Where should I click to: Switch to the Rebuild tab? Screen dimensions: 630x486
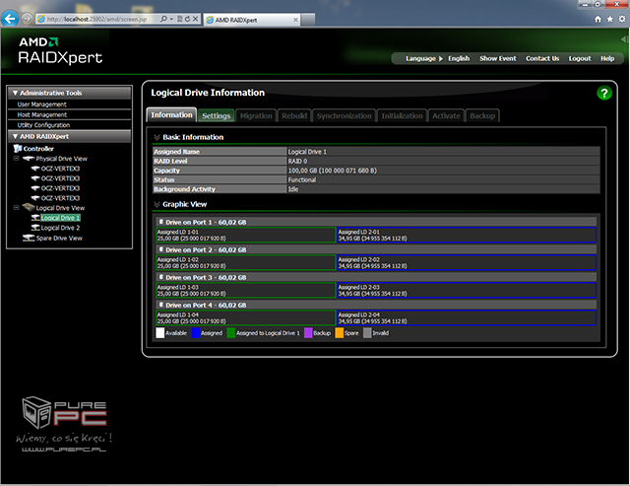294,116
